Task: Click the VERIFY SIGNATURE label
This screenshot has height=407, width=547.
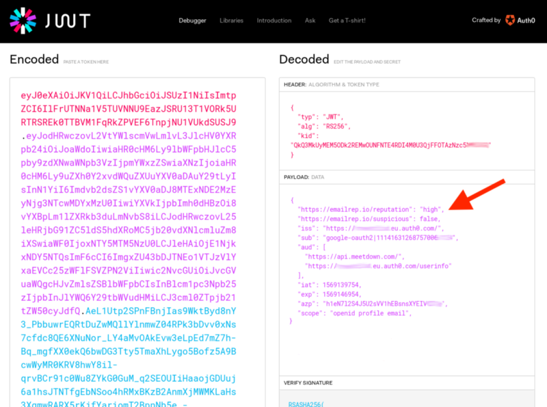Action: point(308,383)
